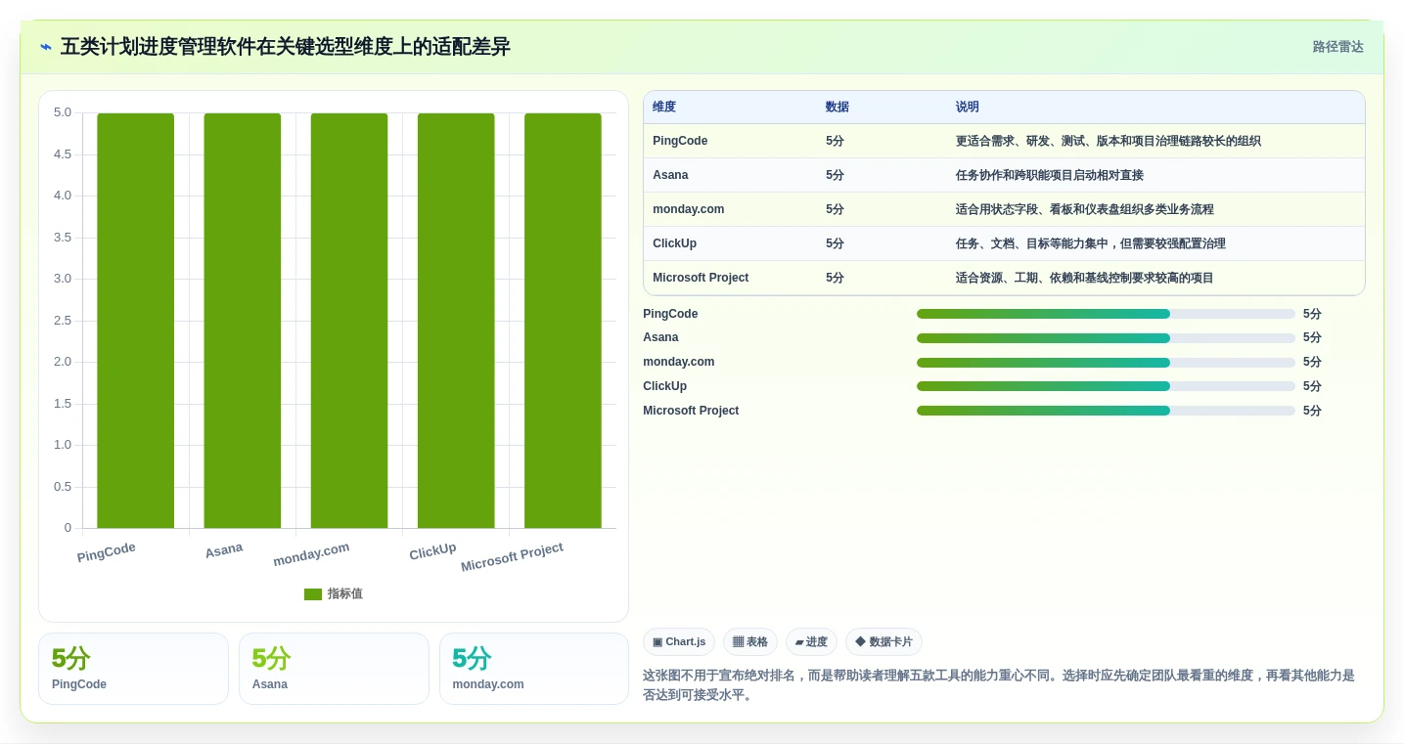This screenshot has width=1404, height=744.
Task: Click the Microsoft Project x-axis label
Action: (512, 557)
